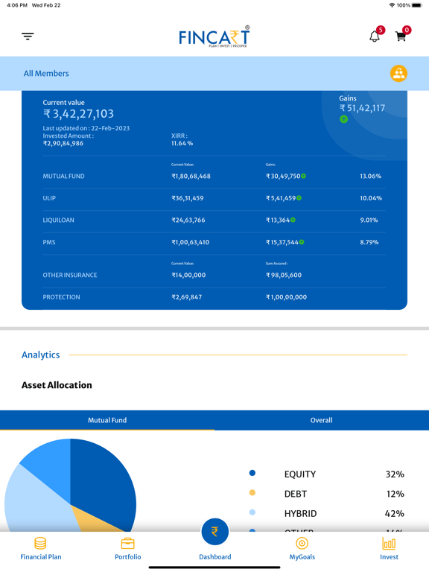Go to the Portfolio tab label

[x=127, y=557]
